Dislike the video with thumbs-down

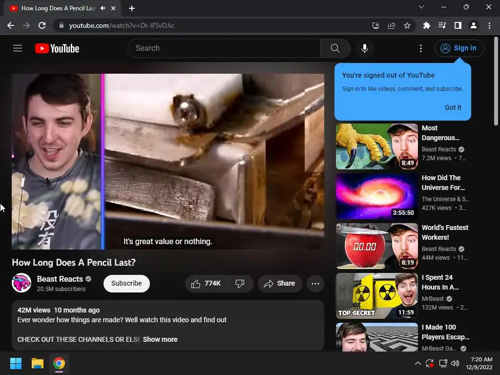(x=240, y=284)
